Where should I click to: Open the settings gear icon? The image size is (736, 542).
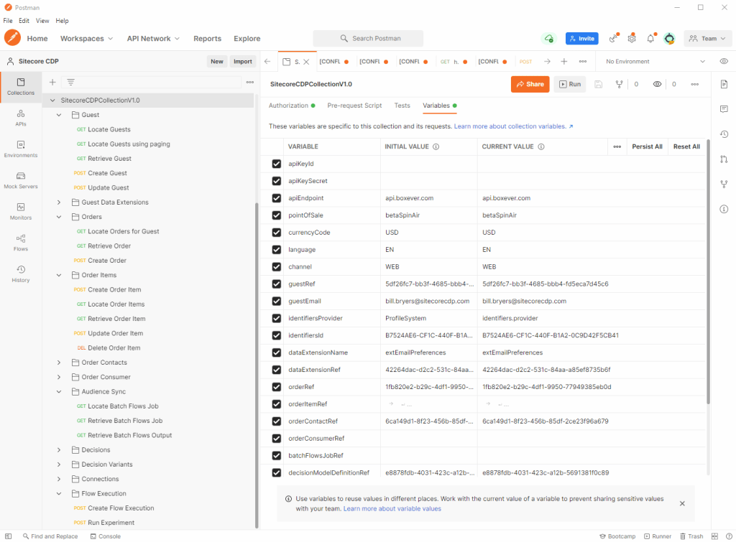tap(632, 39)
